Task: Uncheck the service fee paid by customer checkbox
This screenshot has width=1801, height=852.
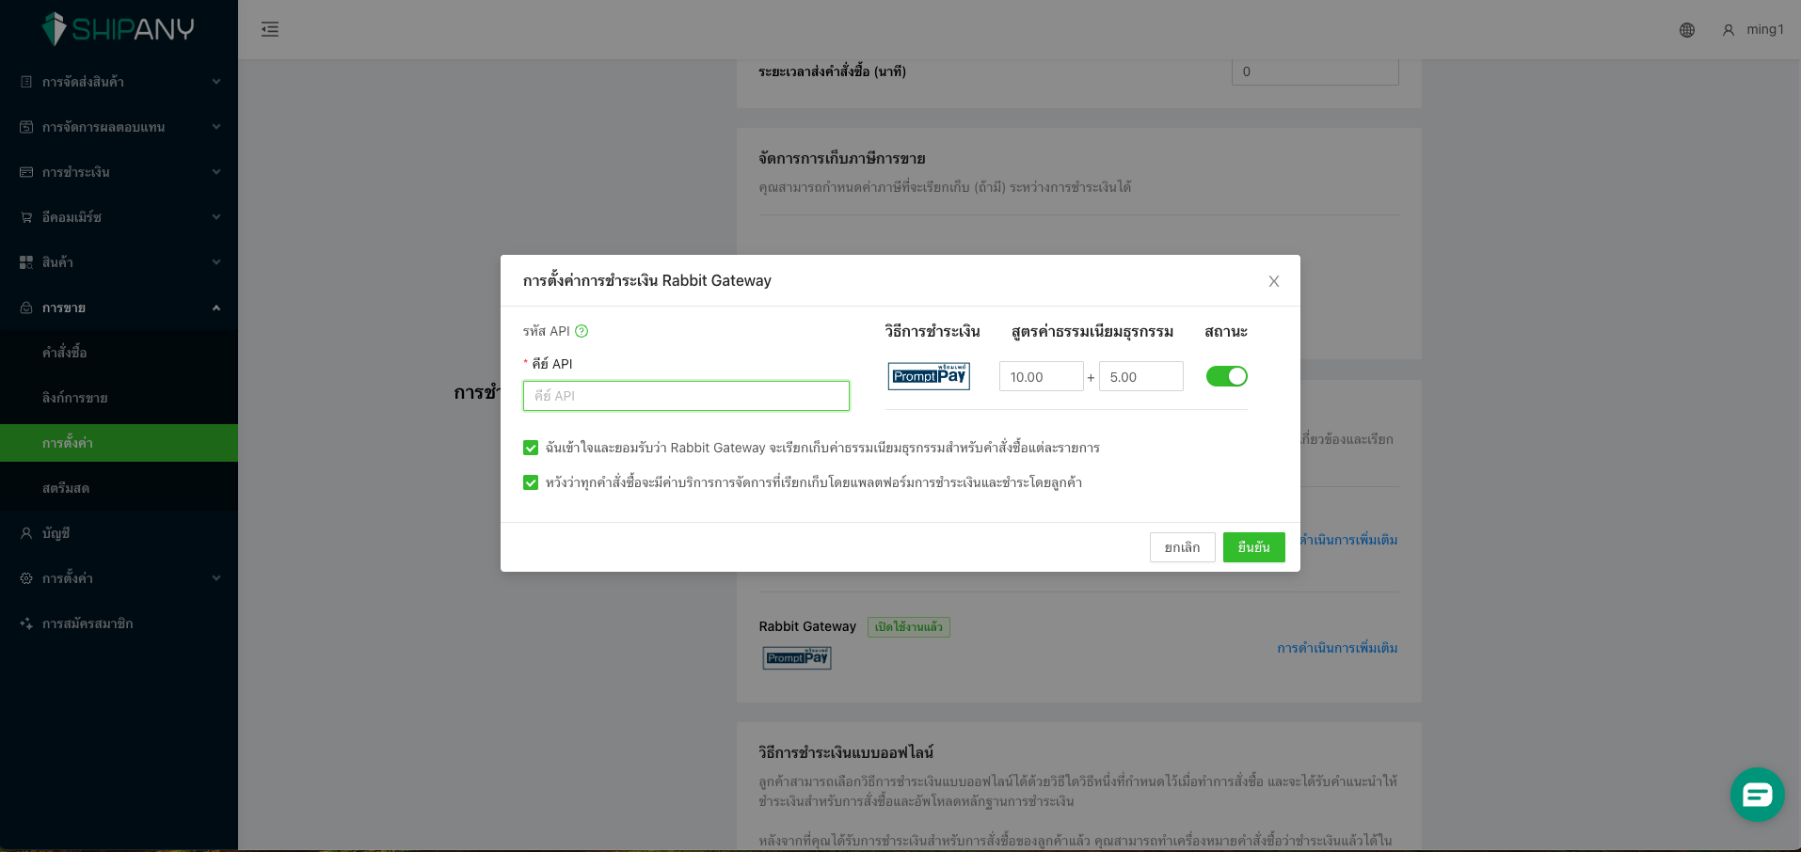Action: [531, 482]
